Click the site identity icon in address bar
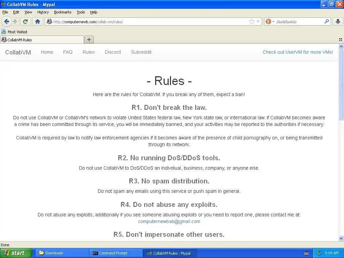This screenshot has width=344, height=258. [49, 21]
